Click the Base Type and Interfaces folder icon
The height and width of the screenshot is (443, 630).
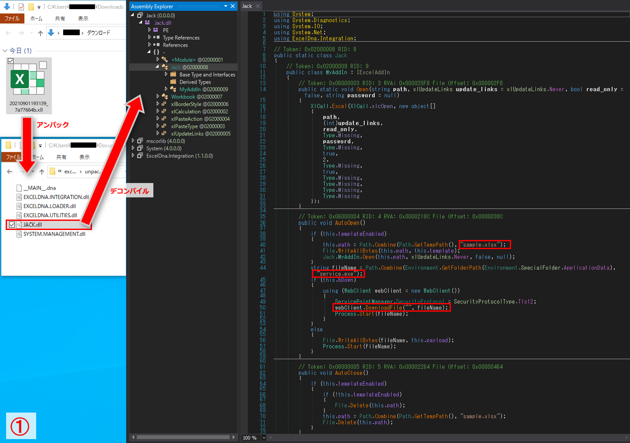tap(173, 74)
